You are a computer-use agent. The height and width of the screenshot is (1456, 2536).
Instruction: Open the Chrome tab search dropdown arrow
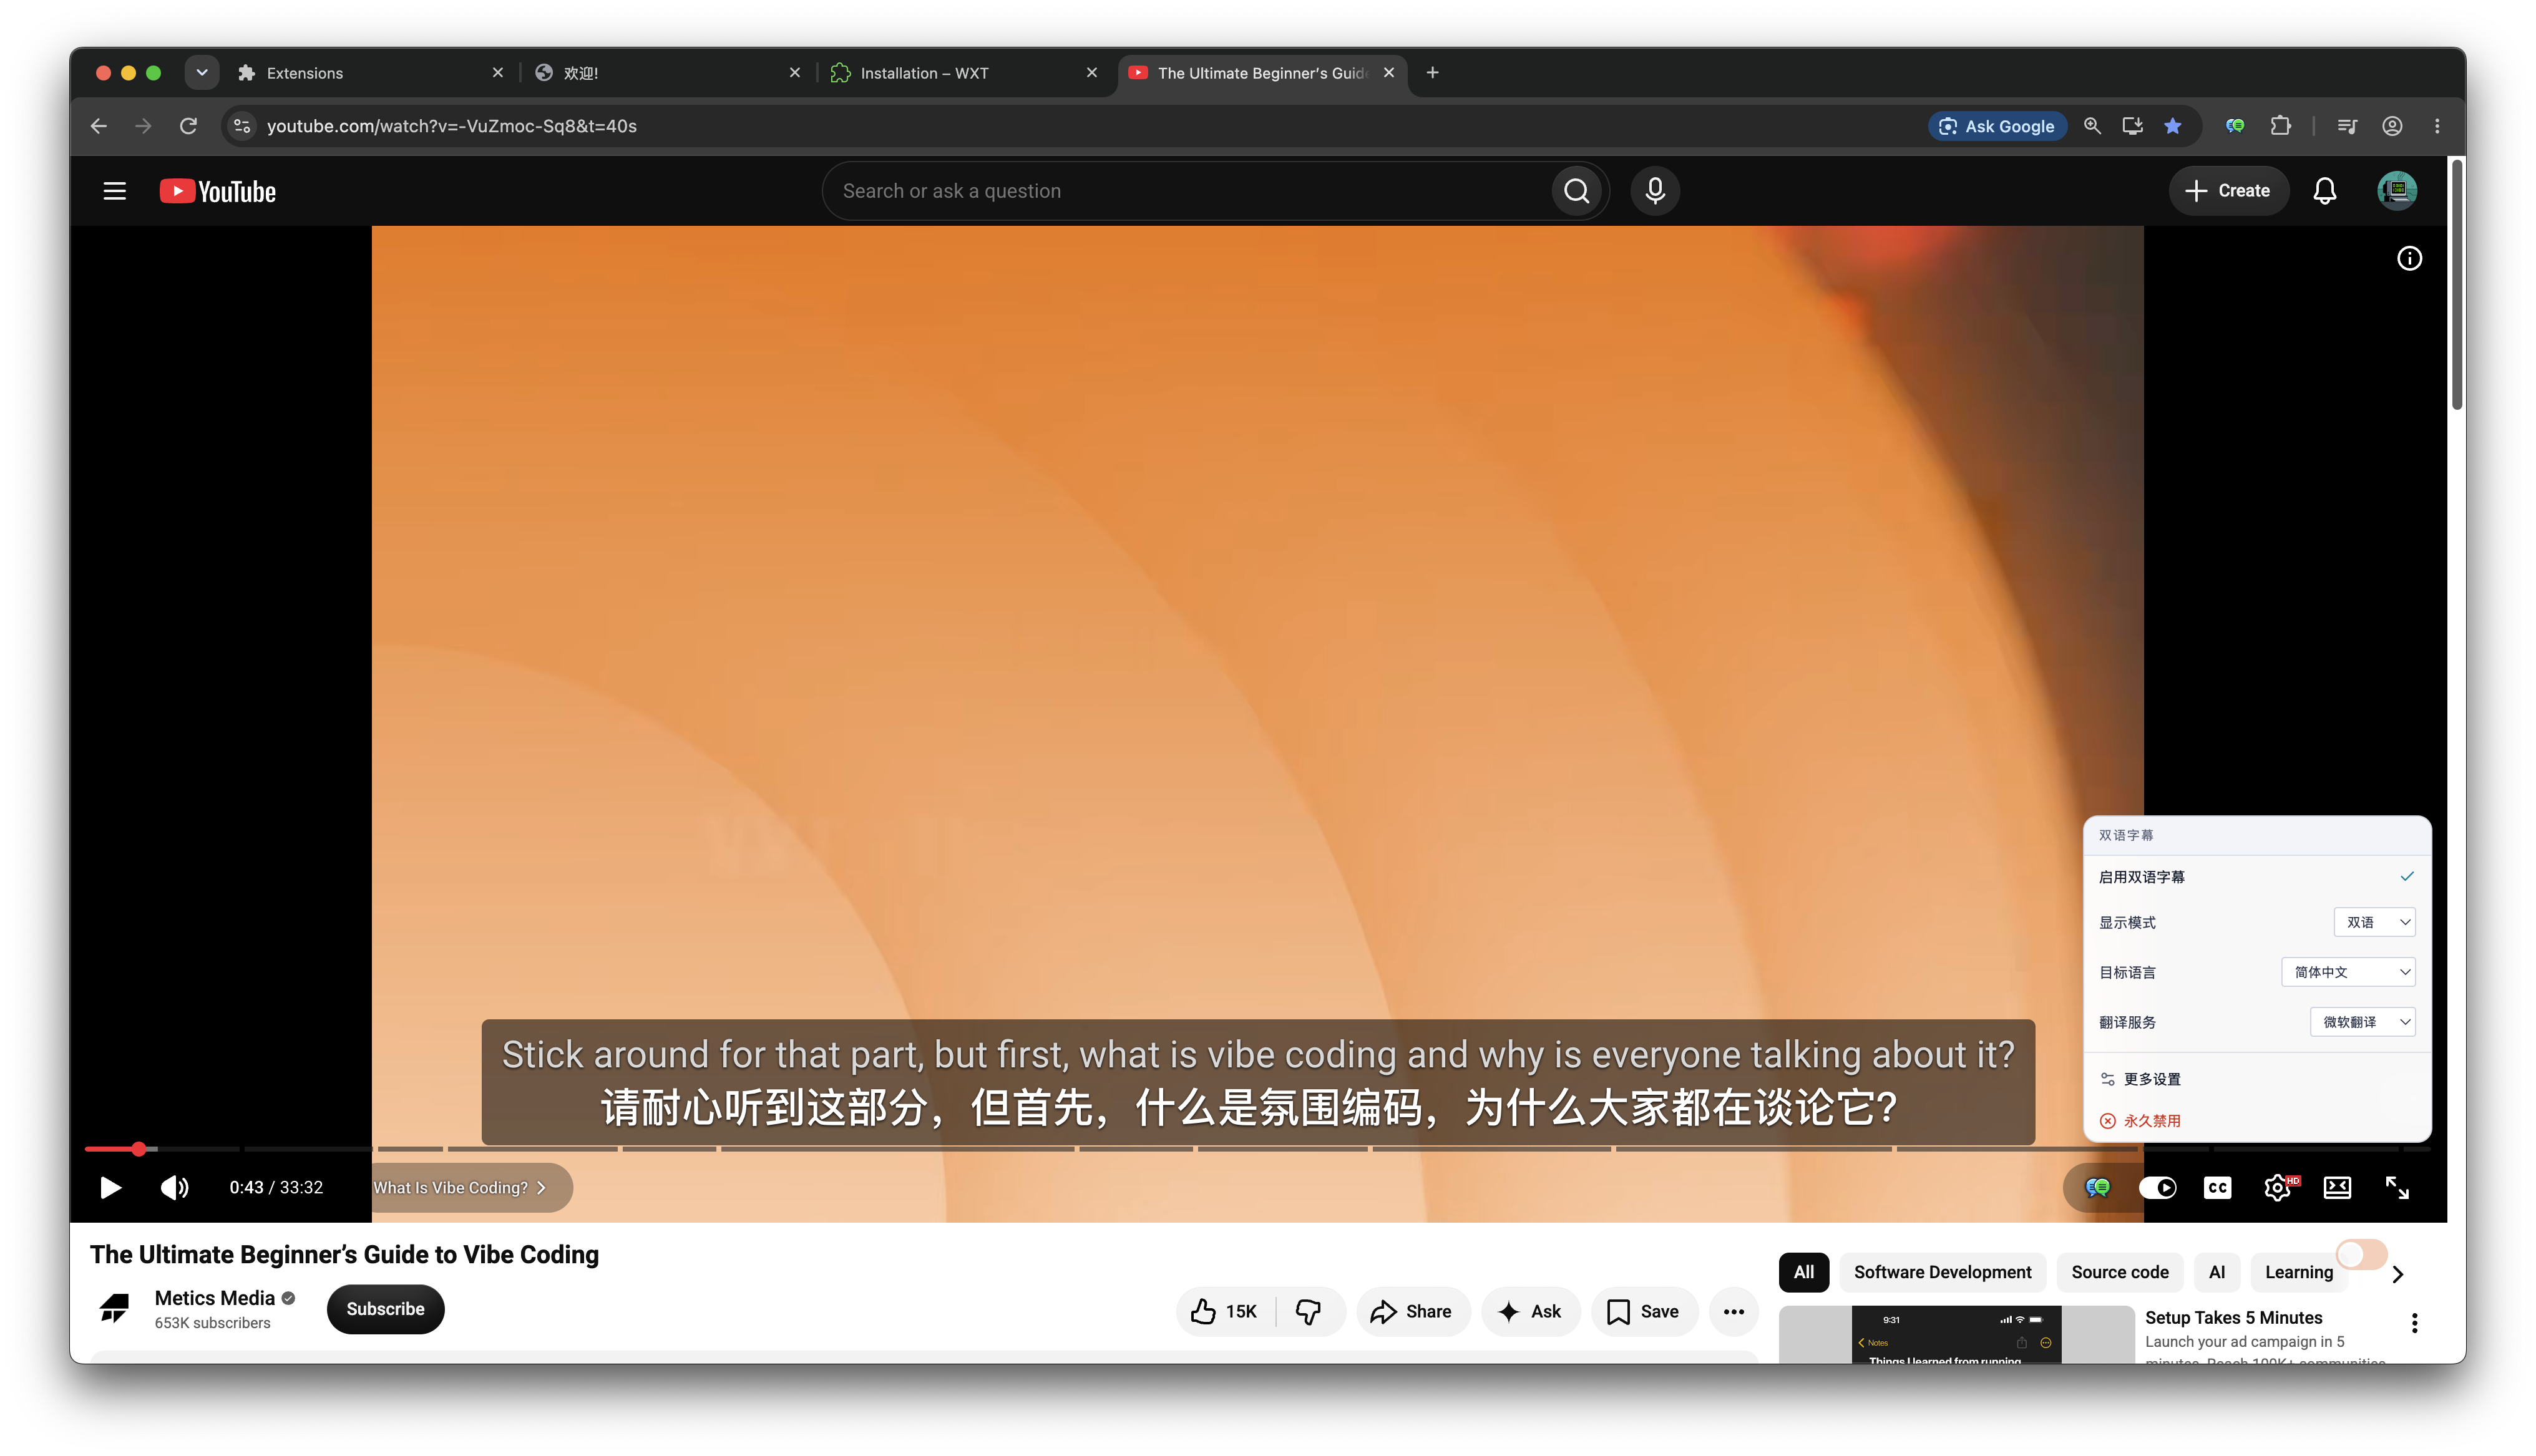202,73
